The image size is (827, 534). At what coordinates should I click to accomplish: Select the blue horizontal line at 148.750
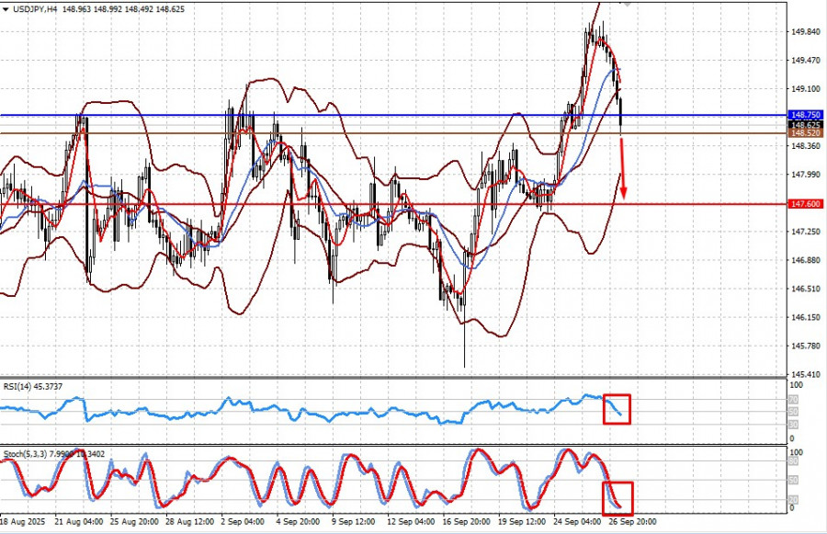coord(393,115)
